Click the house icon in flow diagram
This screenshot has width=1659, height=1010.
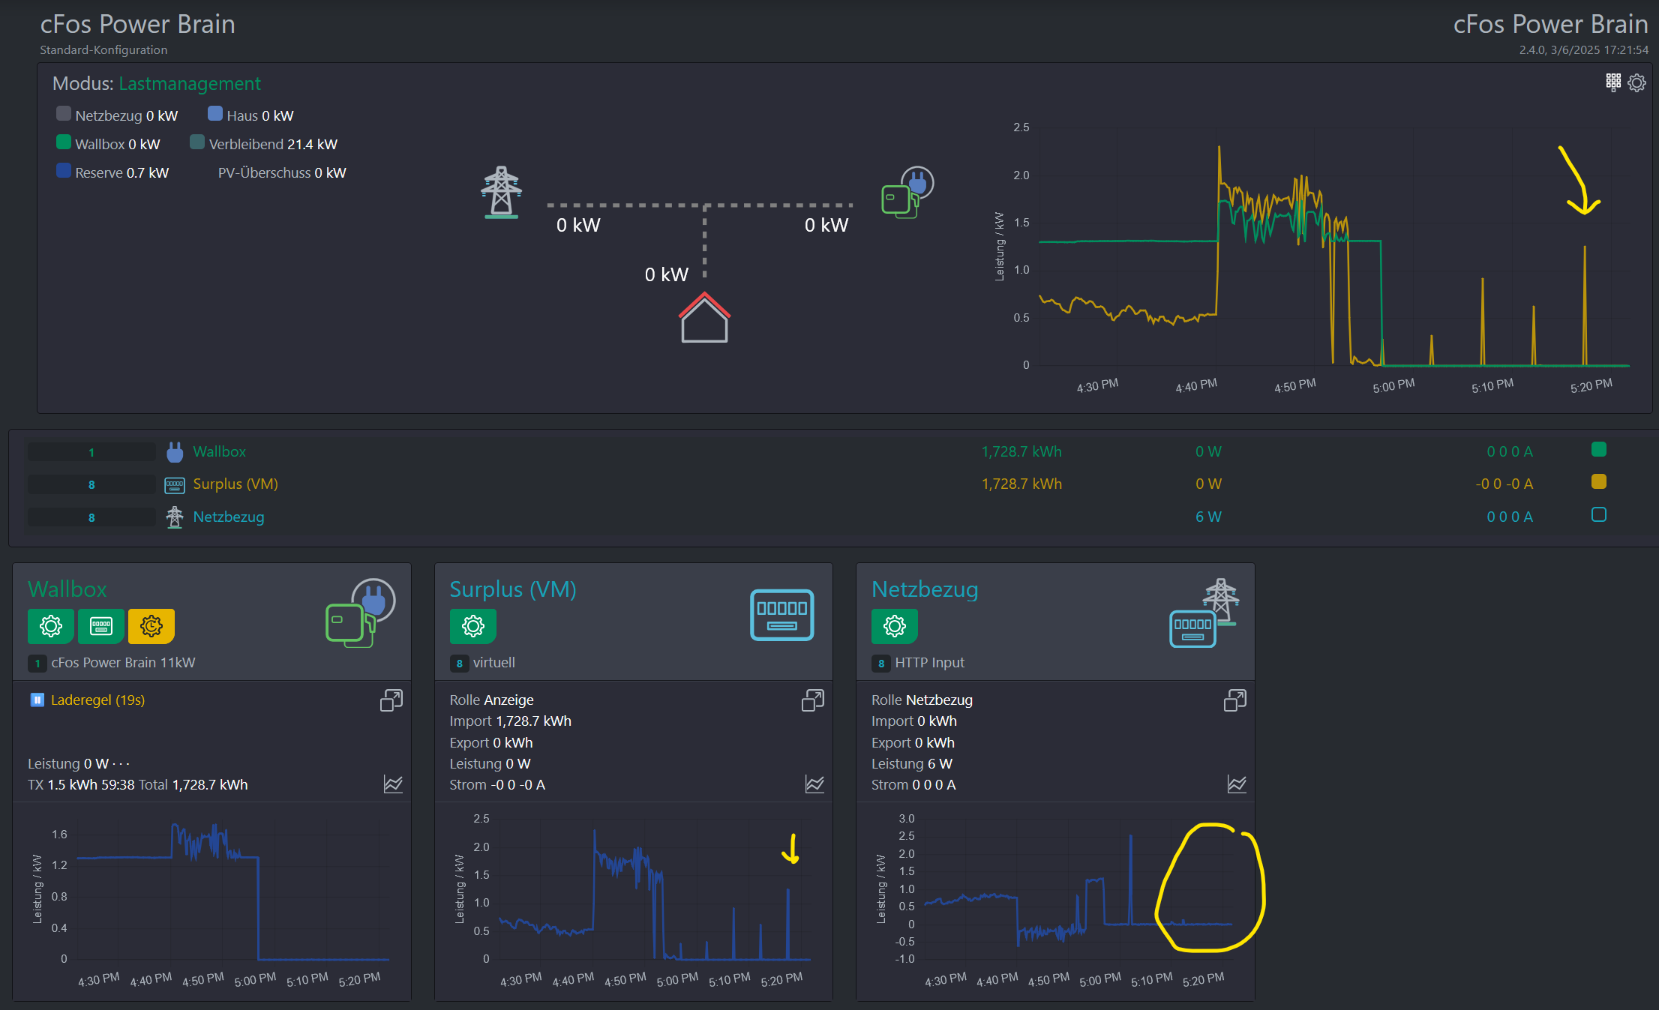click(704, 318)
